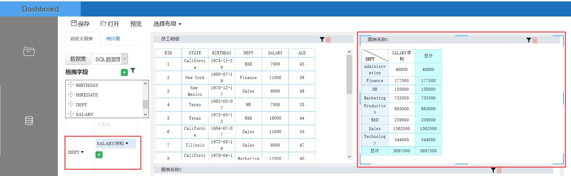Click the down arrow of the field list scrollbar
This screenshot has width=571, height=176.
(145, 114)
